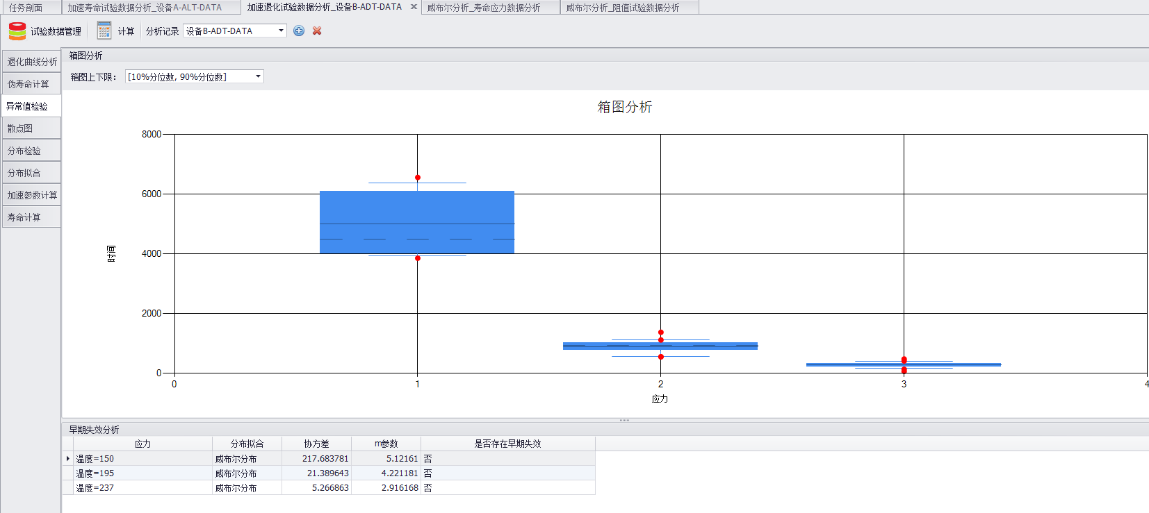Viewport: 1149px width, 513px height.
Task: Open 分析记录 dropdown 设备B-ADT-DATA
Action: point(235,31)
